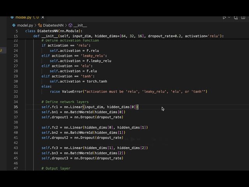
Task: Expand the chevron after DiabetesNN in the breadcrumb
Action: (x=66, y=25)
